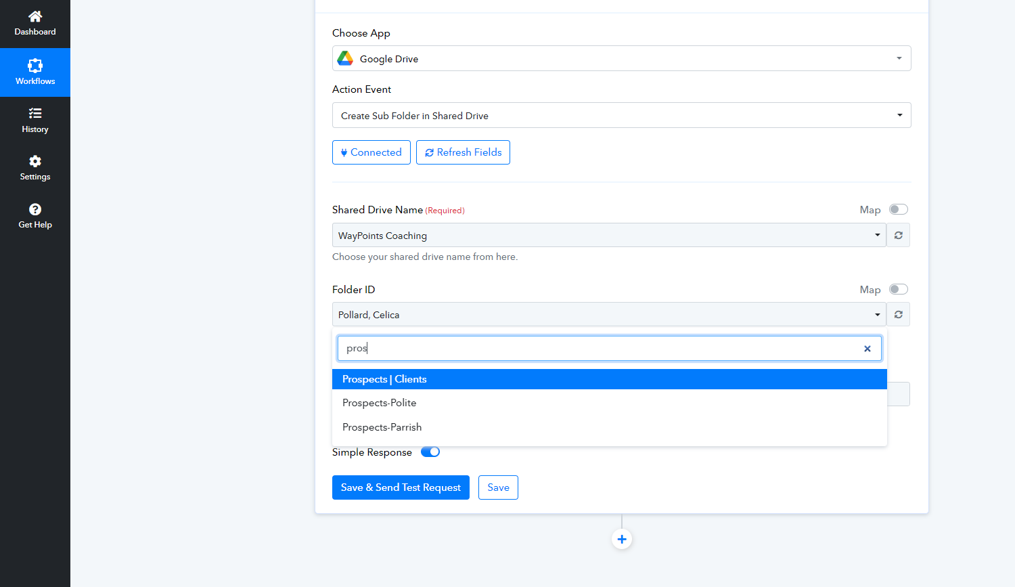This screenshot has width=1015, height=587.
Task: Open the History list icon
Action: point(35,113)
